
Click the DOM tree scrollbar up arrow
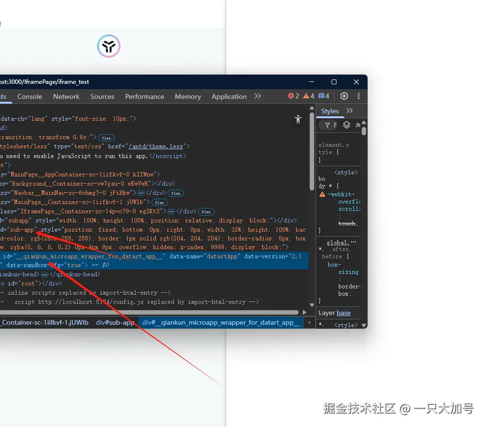tap(312, 108)
